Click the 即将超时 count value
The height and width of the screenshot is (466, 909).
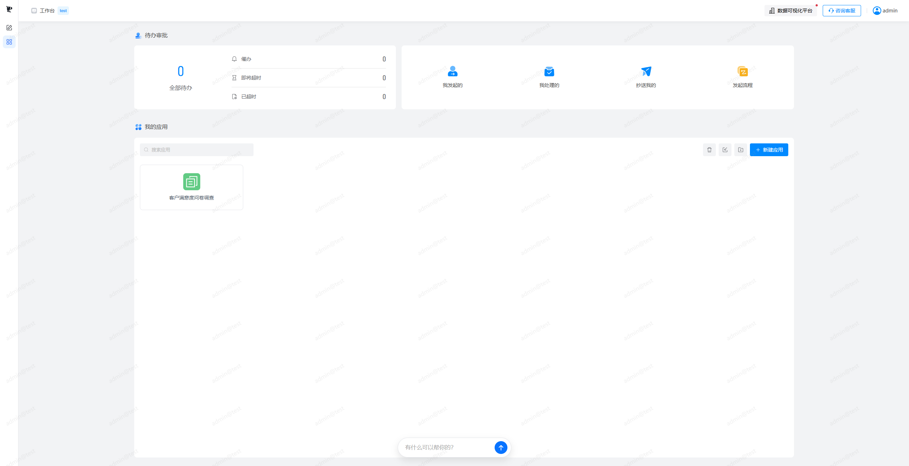pyautogui.click(x=384, y=78)
